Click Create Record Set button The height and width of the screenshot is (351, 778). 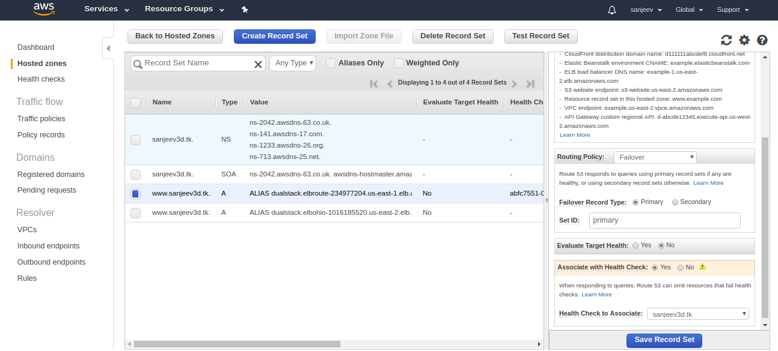click(275, 36)
